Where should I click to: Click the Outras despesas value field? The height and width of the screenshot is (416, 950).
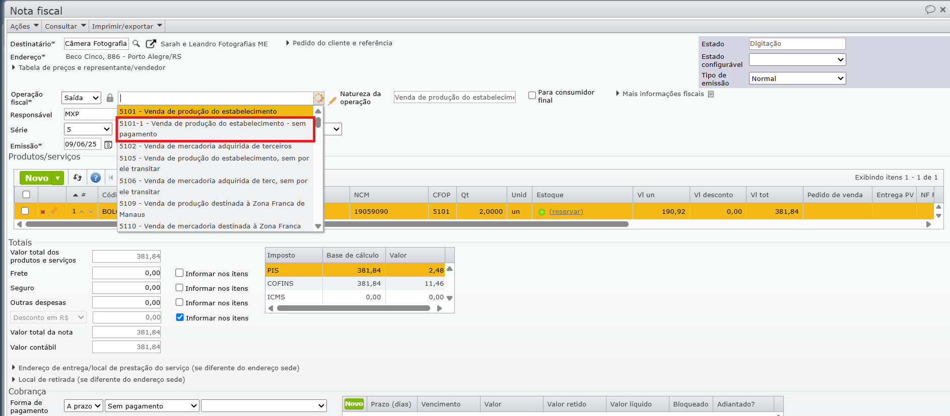[x=126, y=302]
